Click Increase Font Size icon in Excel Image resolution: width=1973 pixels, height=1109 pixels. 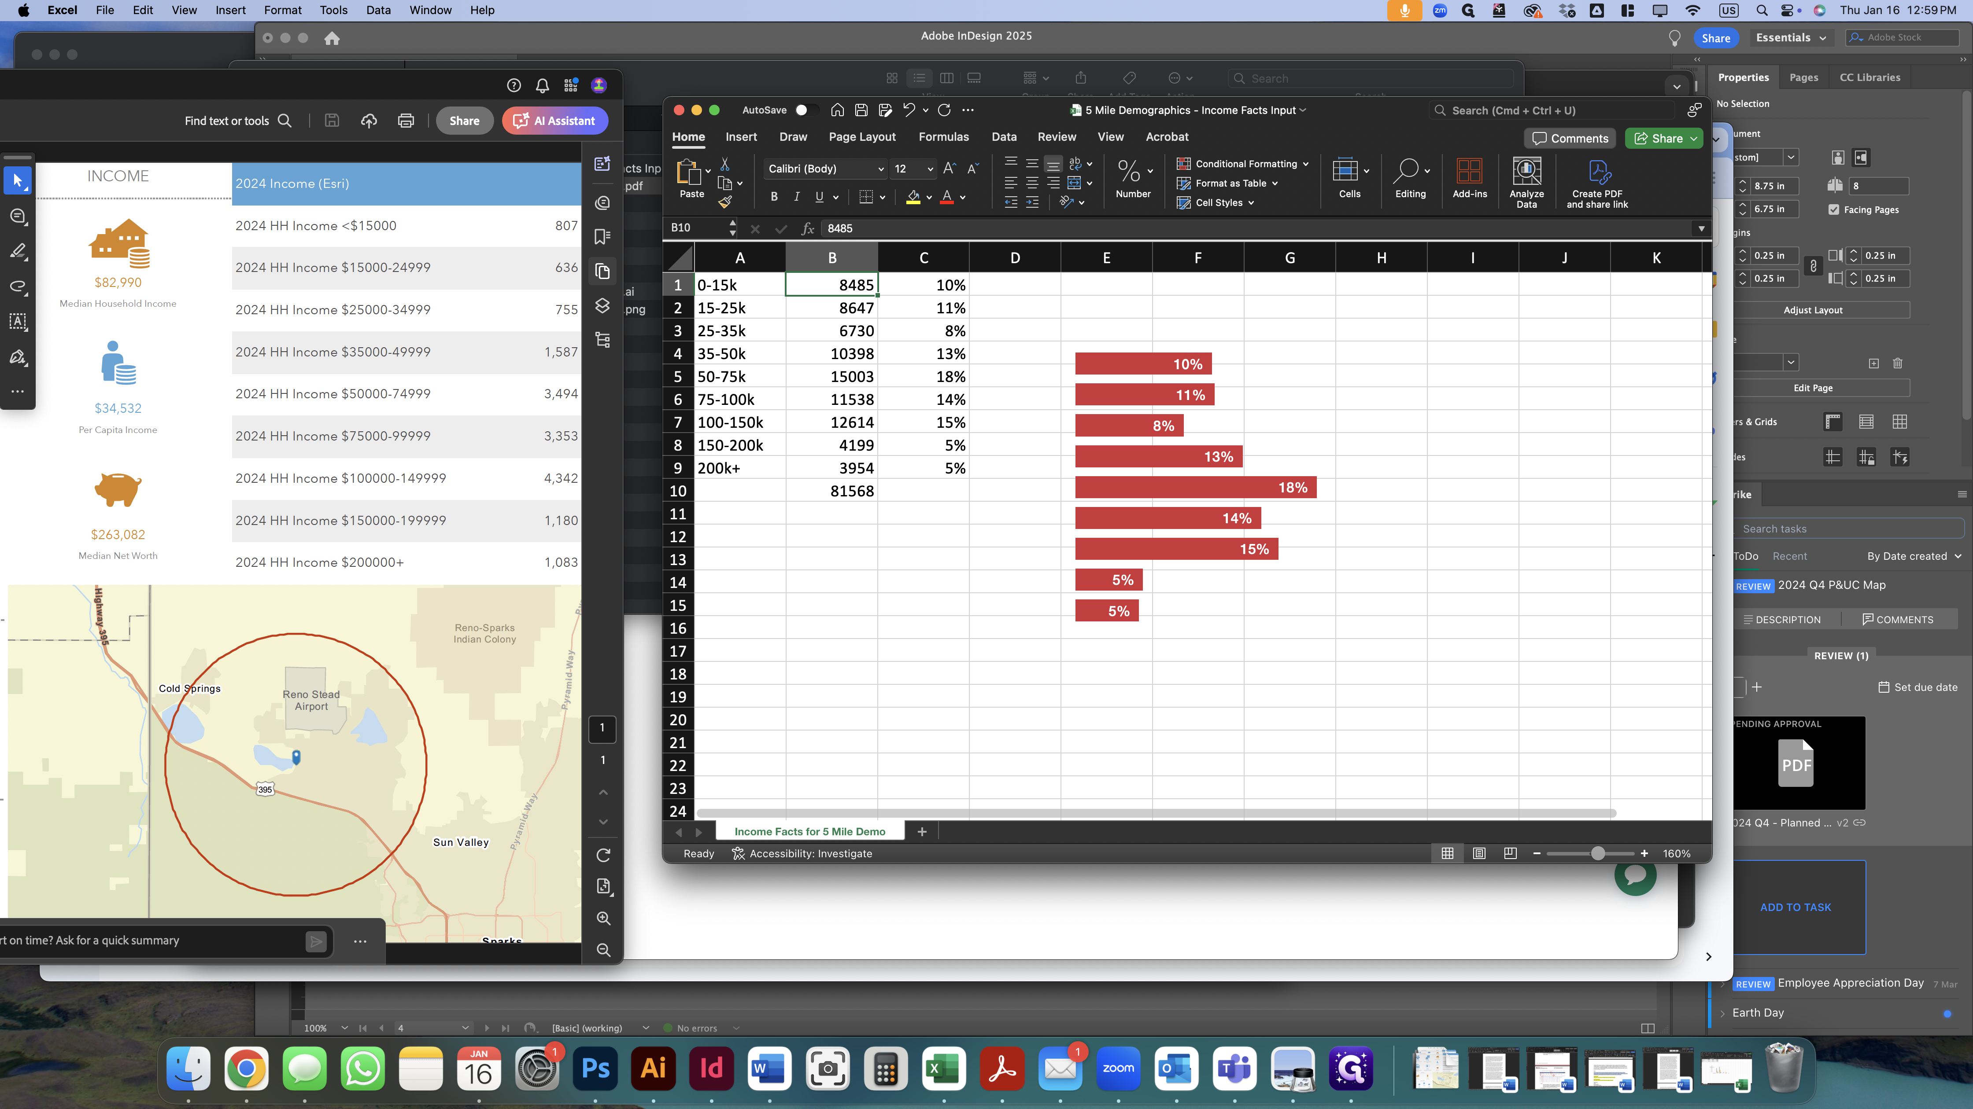coord(949,169)
